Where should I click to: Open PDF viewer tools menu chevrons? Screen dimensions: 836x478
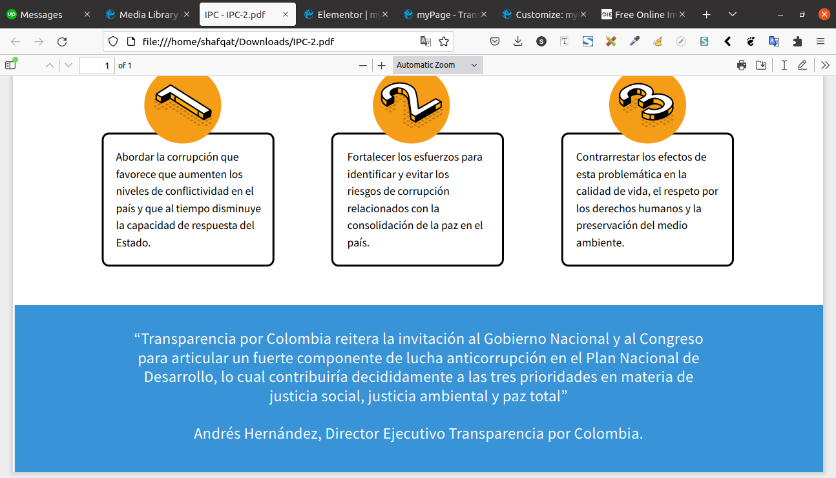point(825,65)
